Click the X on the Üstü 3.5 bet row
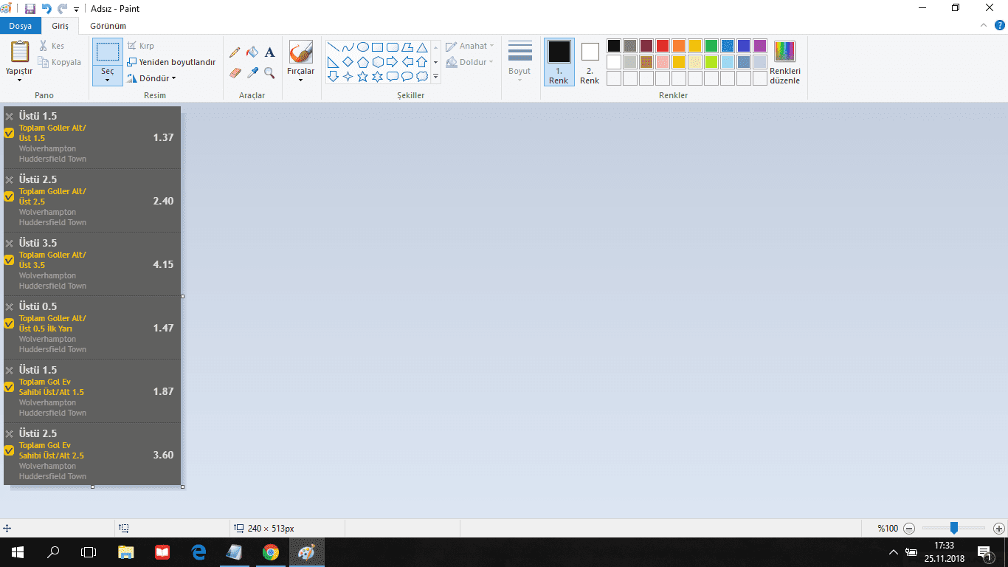Image resolution: width=1008 pixels, height=567 pixels. [x=10, y=243]
